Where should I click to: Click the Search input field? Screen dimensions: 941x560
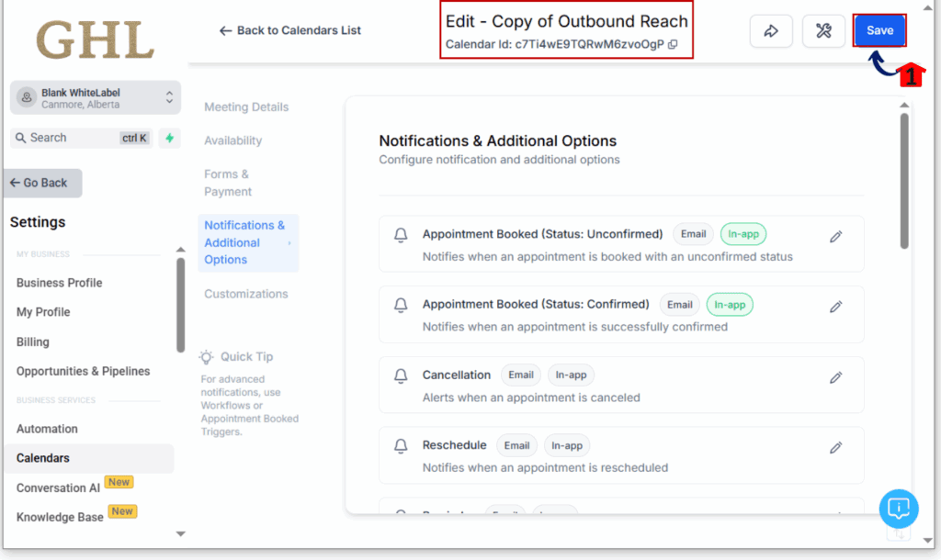coord(82,138)
